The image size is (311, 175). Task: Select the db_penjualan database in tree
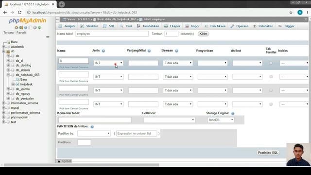(25, 98)
